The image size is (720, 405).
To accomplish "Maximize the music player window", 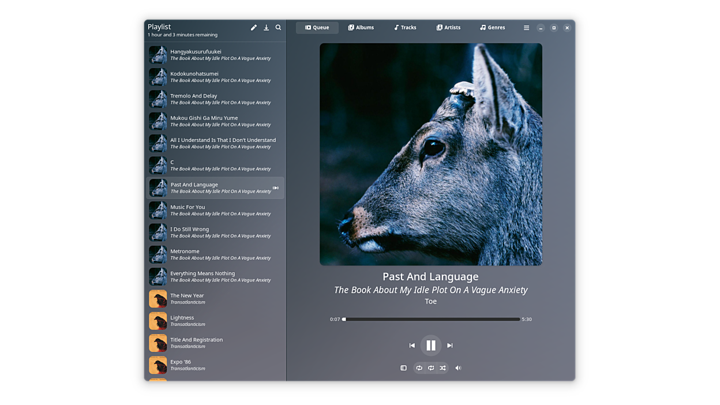I will (554, 28).
